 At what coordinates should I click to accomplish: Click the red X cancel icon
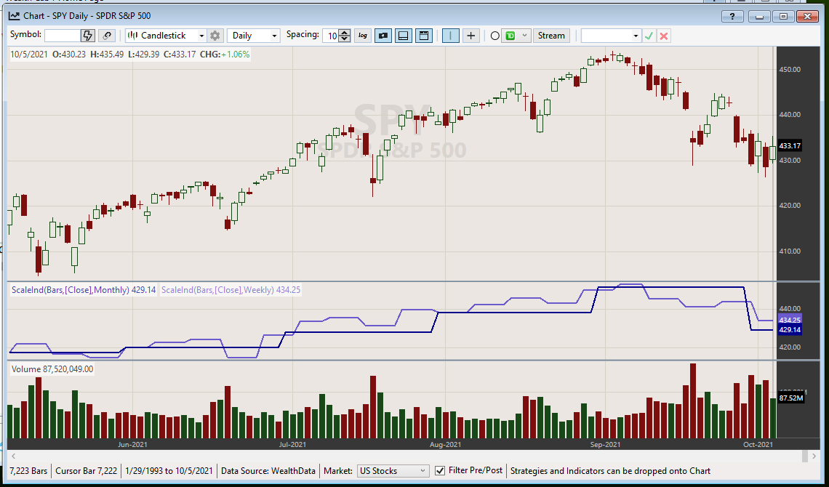[664, 36]
